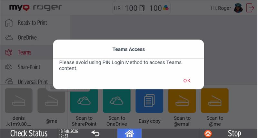Go back with the return arrow
This screenshot has height=138, width=258.
pyautogui.click(x=95, y=133)
